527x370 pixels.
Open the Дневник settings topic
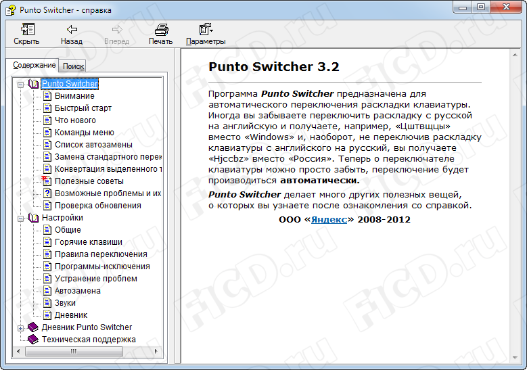click(71, 315)
